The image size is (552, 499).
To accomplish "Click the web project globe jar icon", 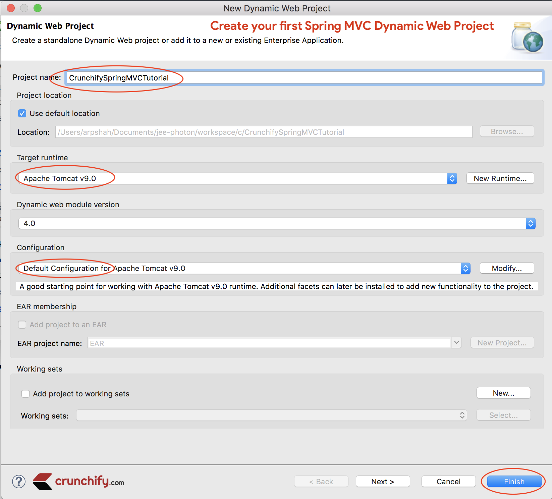I will (527, 37).
